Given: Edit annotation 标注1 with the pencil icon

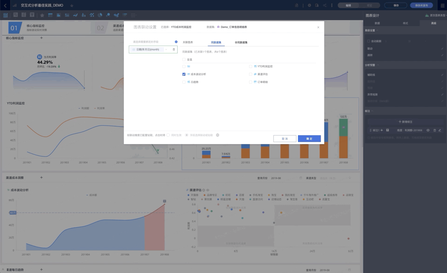Looking at the screenshot, I should point(440,130).
